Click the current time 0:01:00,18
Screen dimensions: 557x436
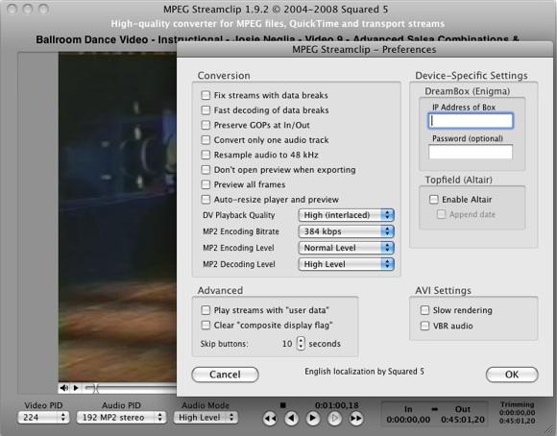tap(337, 405)
